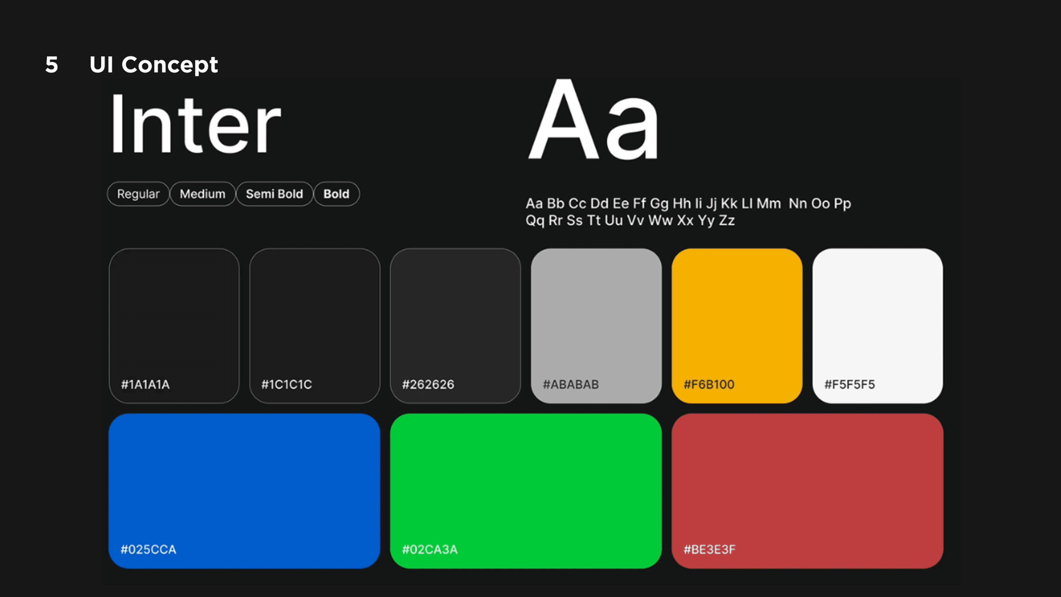This screenshot has width=1061, height=597.
Task: Pick the #1C1C1C swatch
Action: 315,326
